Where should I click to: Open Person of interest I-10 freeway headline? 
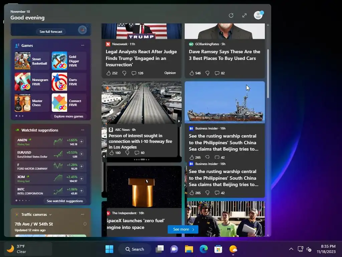coord(141,141)
